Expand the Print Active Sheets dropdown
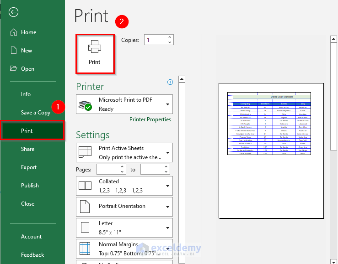The width and height of the screenshot is (338, 264). click(167, 153)
